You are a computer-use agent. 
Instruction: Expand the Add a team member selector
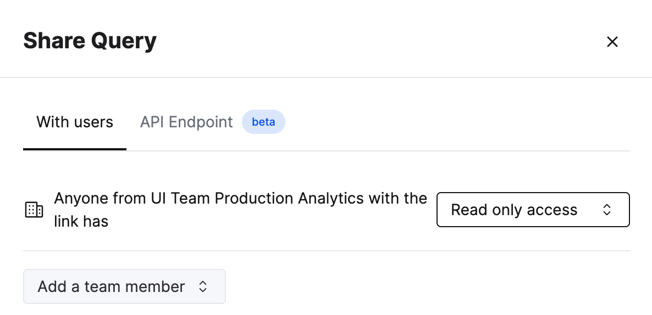(x=124, y=286)
